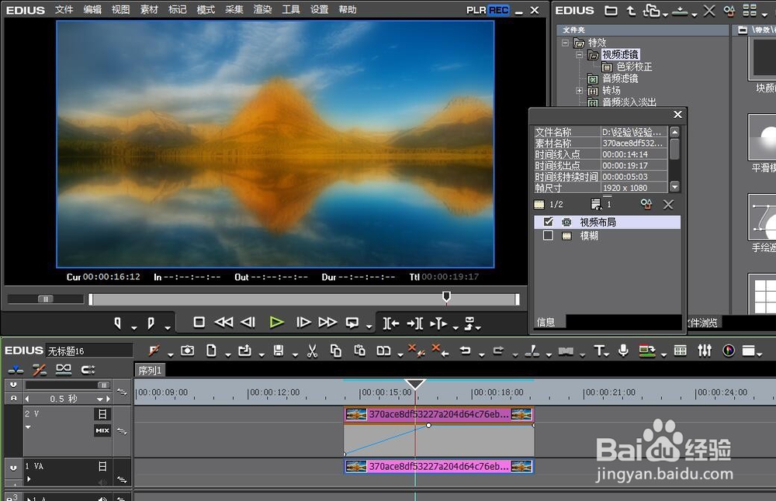This screenshot has height=501, width=776.
Task: Open dropdown arrow next to save icon
Action: coord(295,354)
